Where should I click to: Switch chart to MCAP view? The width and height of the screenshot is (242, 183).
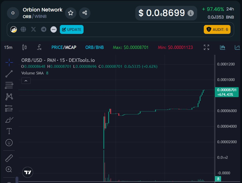click(x=71, y=47)
